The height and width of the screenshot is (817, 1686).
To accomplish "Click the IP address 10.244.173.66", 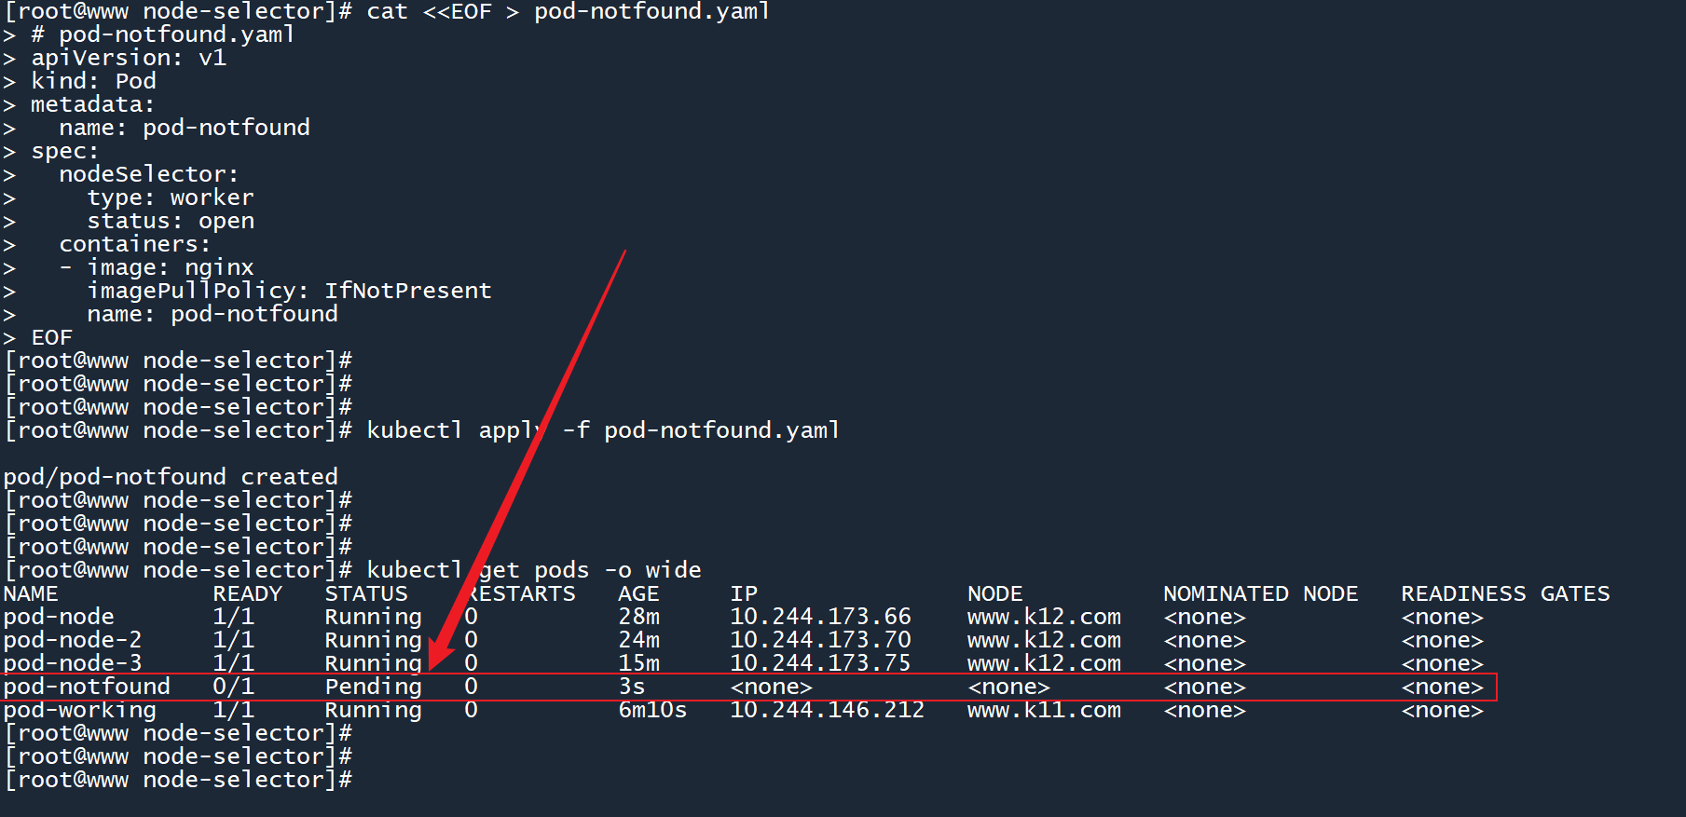I will point(820,617).
